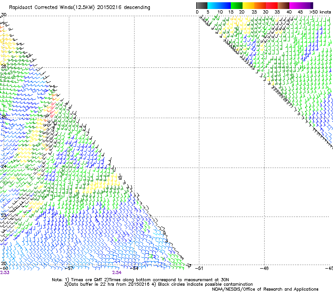Click the longitude label '-51'
This screenshot has height=292, width=333.
click(199, 268)
